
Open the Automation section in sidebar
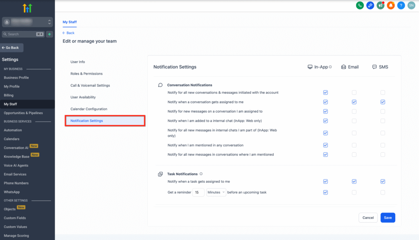(13, 130)
